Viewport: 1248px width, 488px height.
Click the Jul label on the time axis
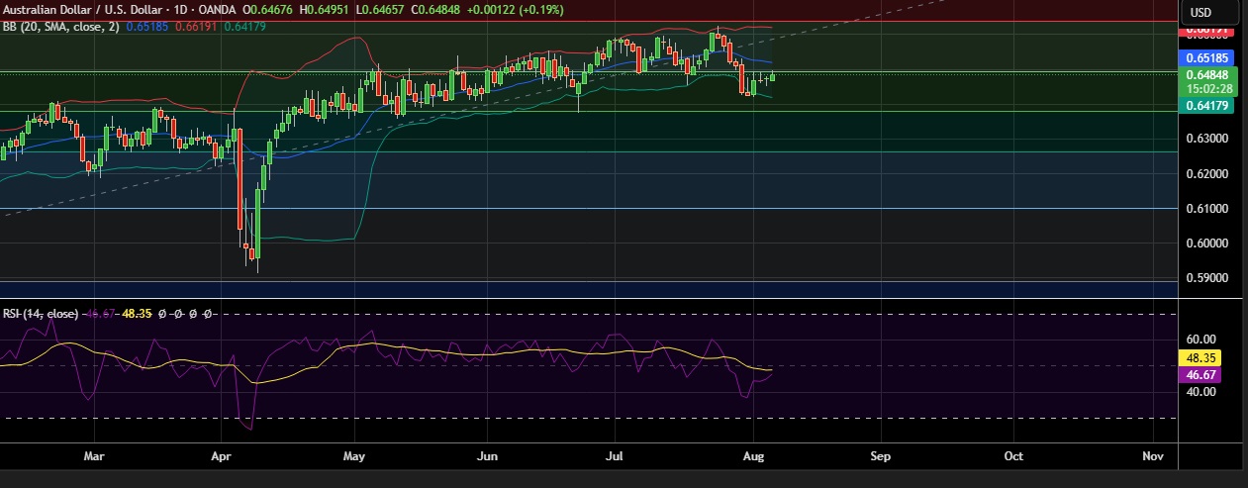(x=615, y=457)
